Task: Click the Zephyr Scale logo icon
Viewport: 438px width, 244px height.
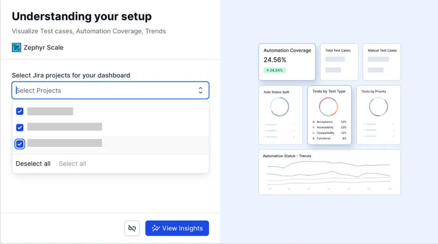Action: [x=16, y=48]
